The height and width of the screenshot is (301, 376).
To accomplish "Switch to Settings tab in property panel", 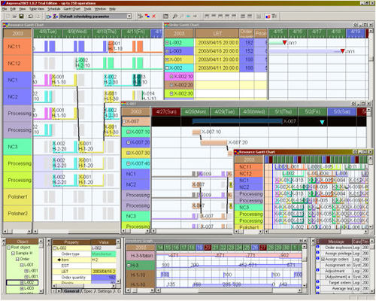I will 105,291.
